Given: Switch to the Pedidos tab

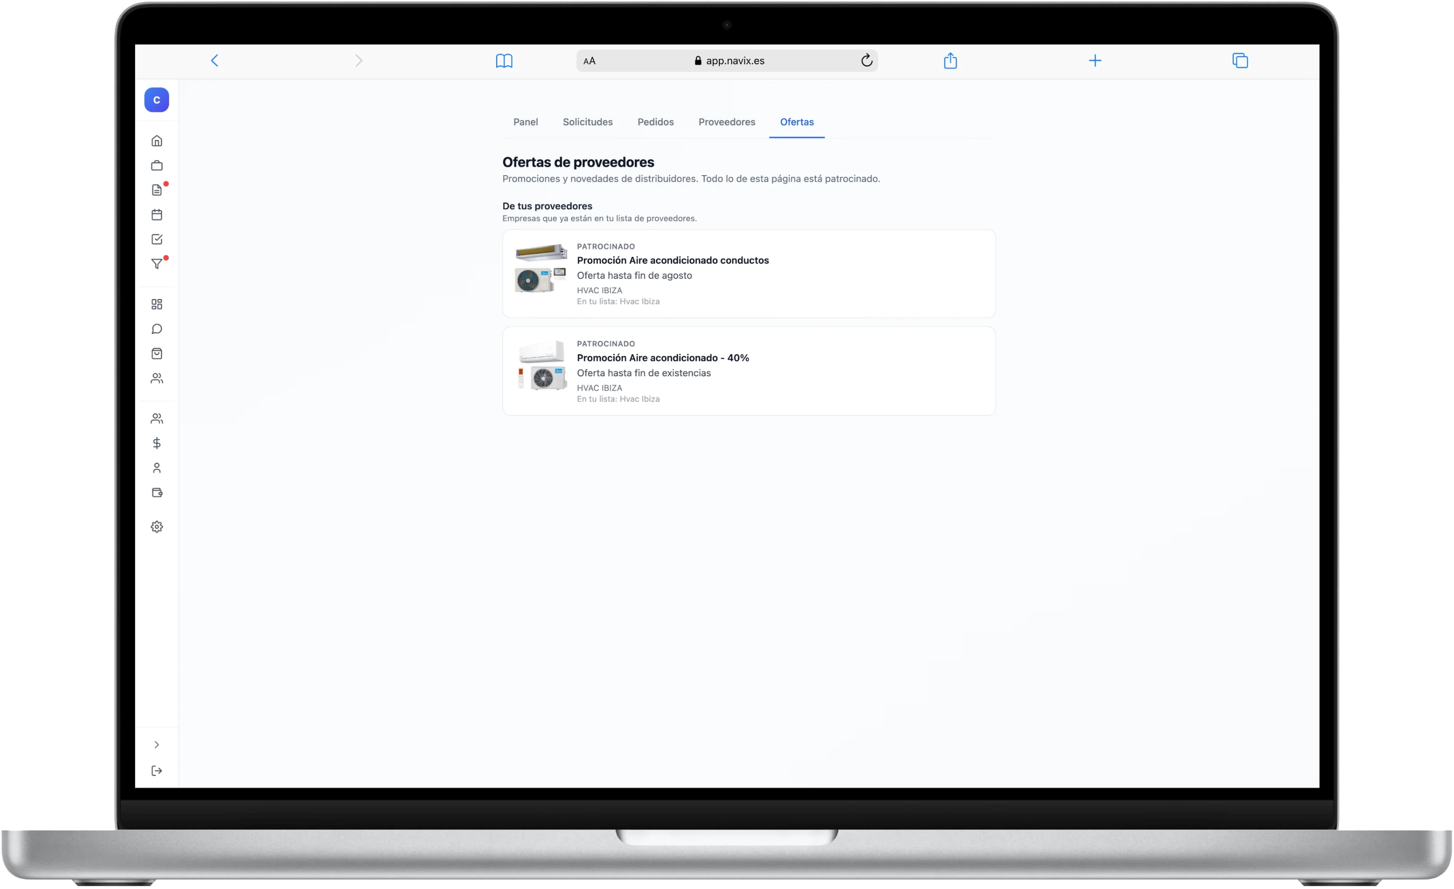Looking at the screenshot, I should 656,122.
